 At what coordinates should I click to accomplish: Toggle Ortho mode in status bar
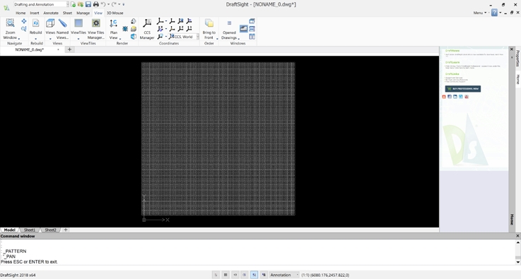[x=235, y=275]
